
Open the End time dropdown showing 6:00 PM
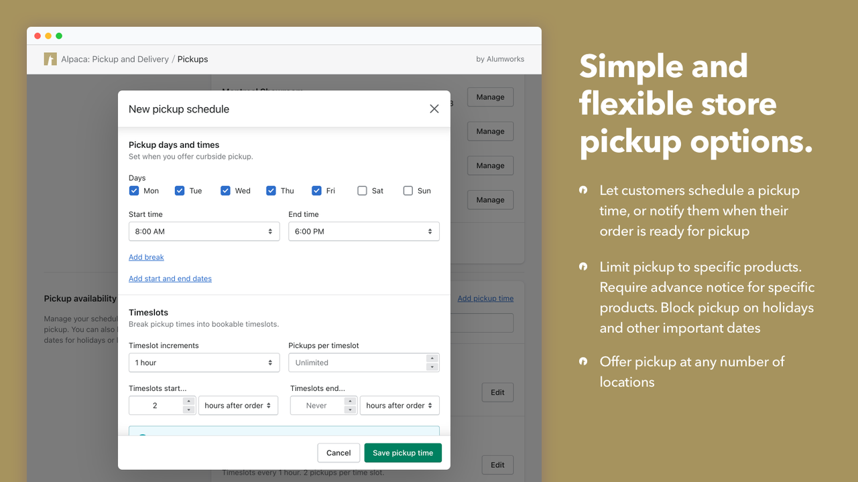pyautogui.click(x=363, y=231)
